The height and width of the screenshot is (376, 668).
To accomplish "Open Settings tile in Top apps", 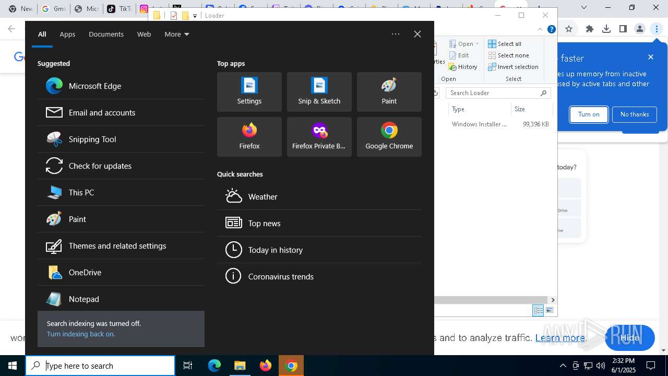I will [249, 92].
